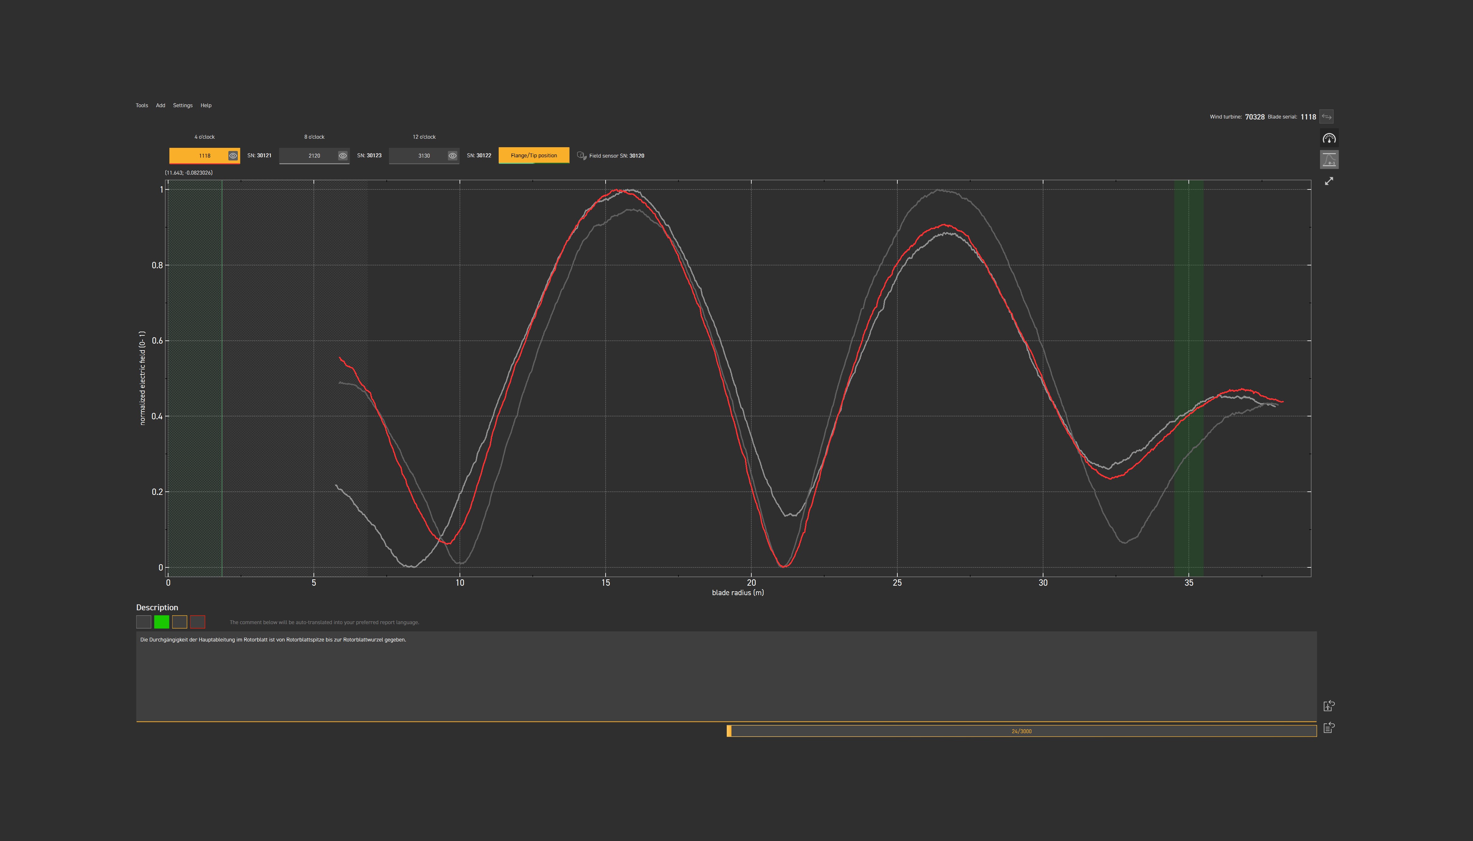Pick the red-outlined description color swatch
Screen dimensions: 1473x841
198,622
